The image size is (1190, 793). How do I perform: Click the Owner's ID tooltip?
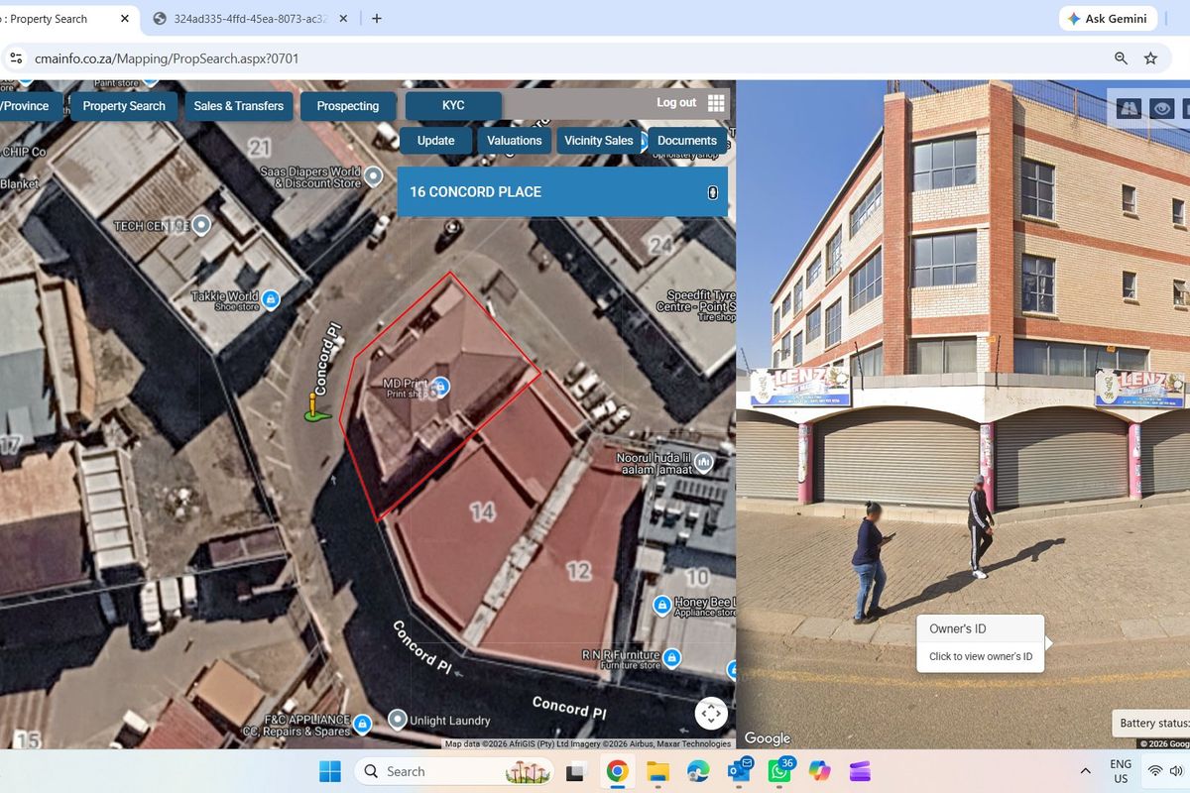point(981,643)
